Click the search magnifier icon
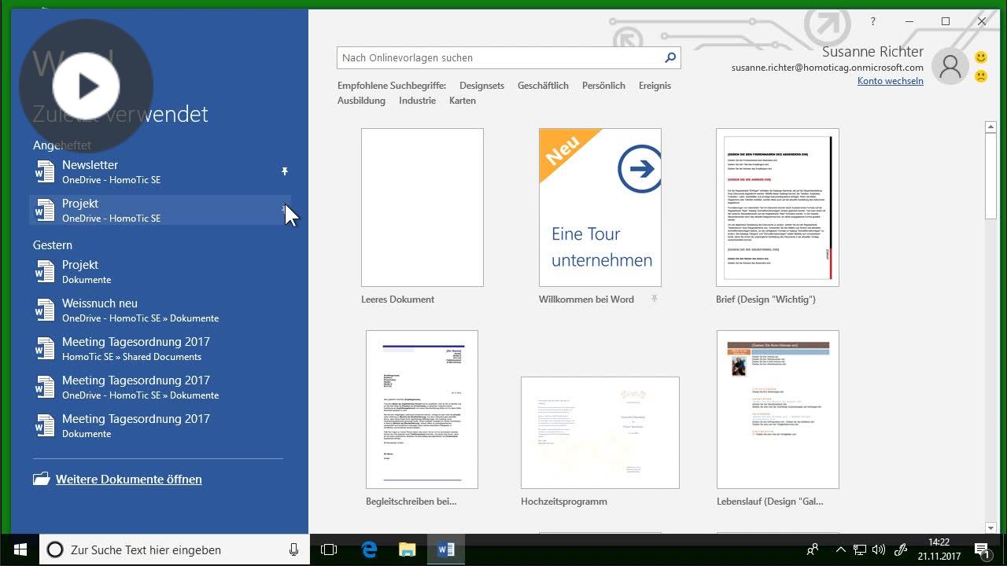 [x=669, y=57]
